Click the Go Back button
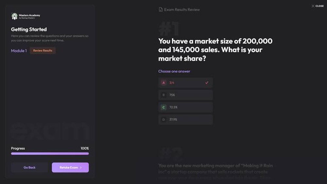Screen dimensions: 327x184 click(29, 167)
